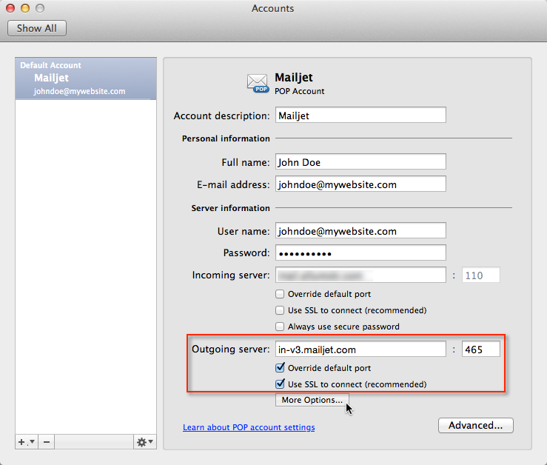Viewport: 547px width, 465px height.
Task: Enable Always use secure password checkbox
Action: point(280,327)
